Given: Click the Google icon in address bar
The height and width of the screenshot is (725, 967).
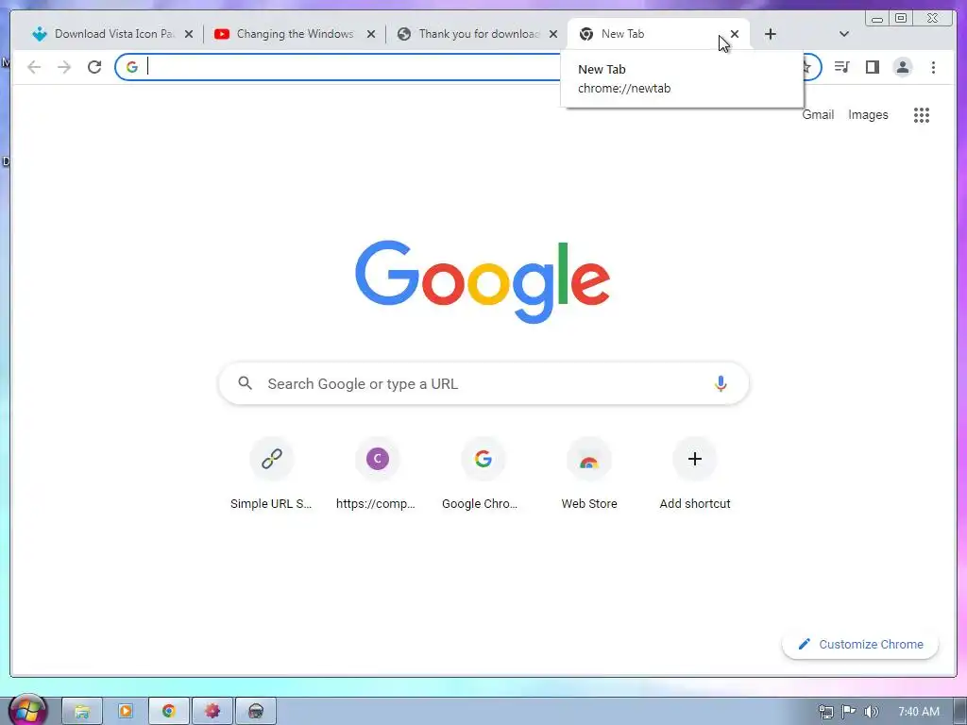Looking at the screenshot, I should pyautogui.click(x=132, y=67).
